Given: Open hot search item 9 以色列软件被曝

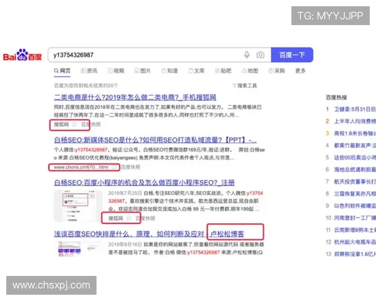Looking at the screenshot, I should [x=355, y=206].
